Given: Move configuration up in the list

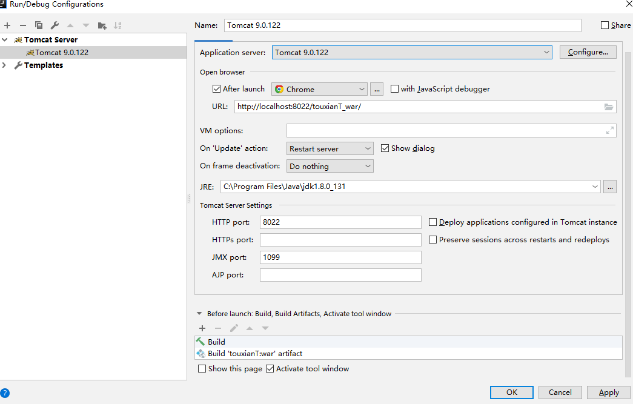Looking at the screenshot, I should [70, 25].
